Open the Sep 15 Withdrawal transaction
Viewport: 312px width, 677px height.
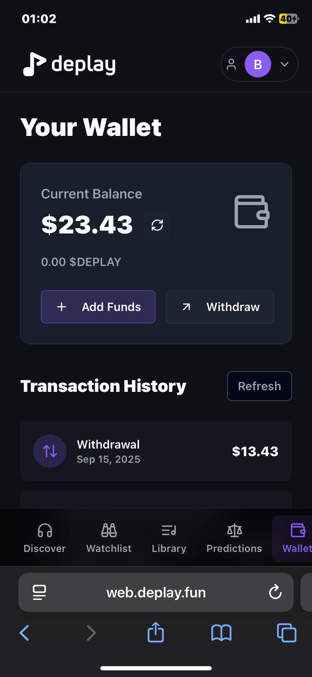pyautogui.click(x=156, y=451)
